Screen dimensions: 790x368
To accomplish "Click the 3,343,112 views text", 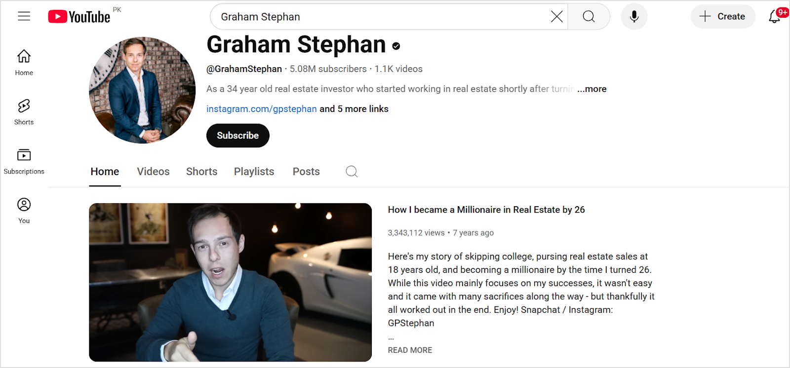I will [x=416, y=233].
